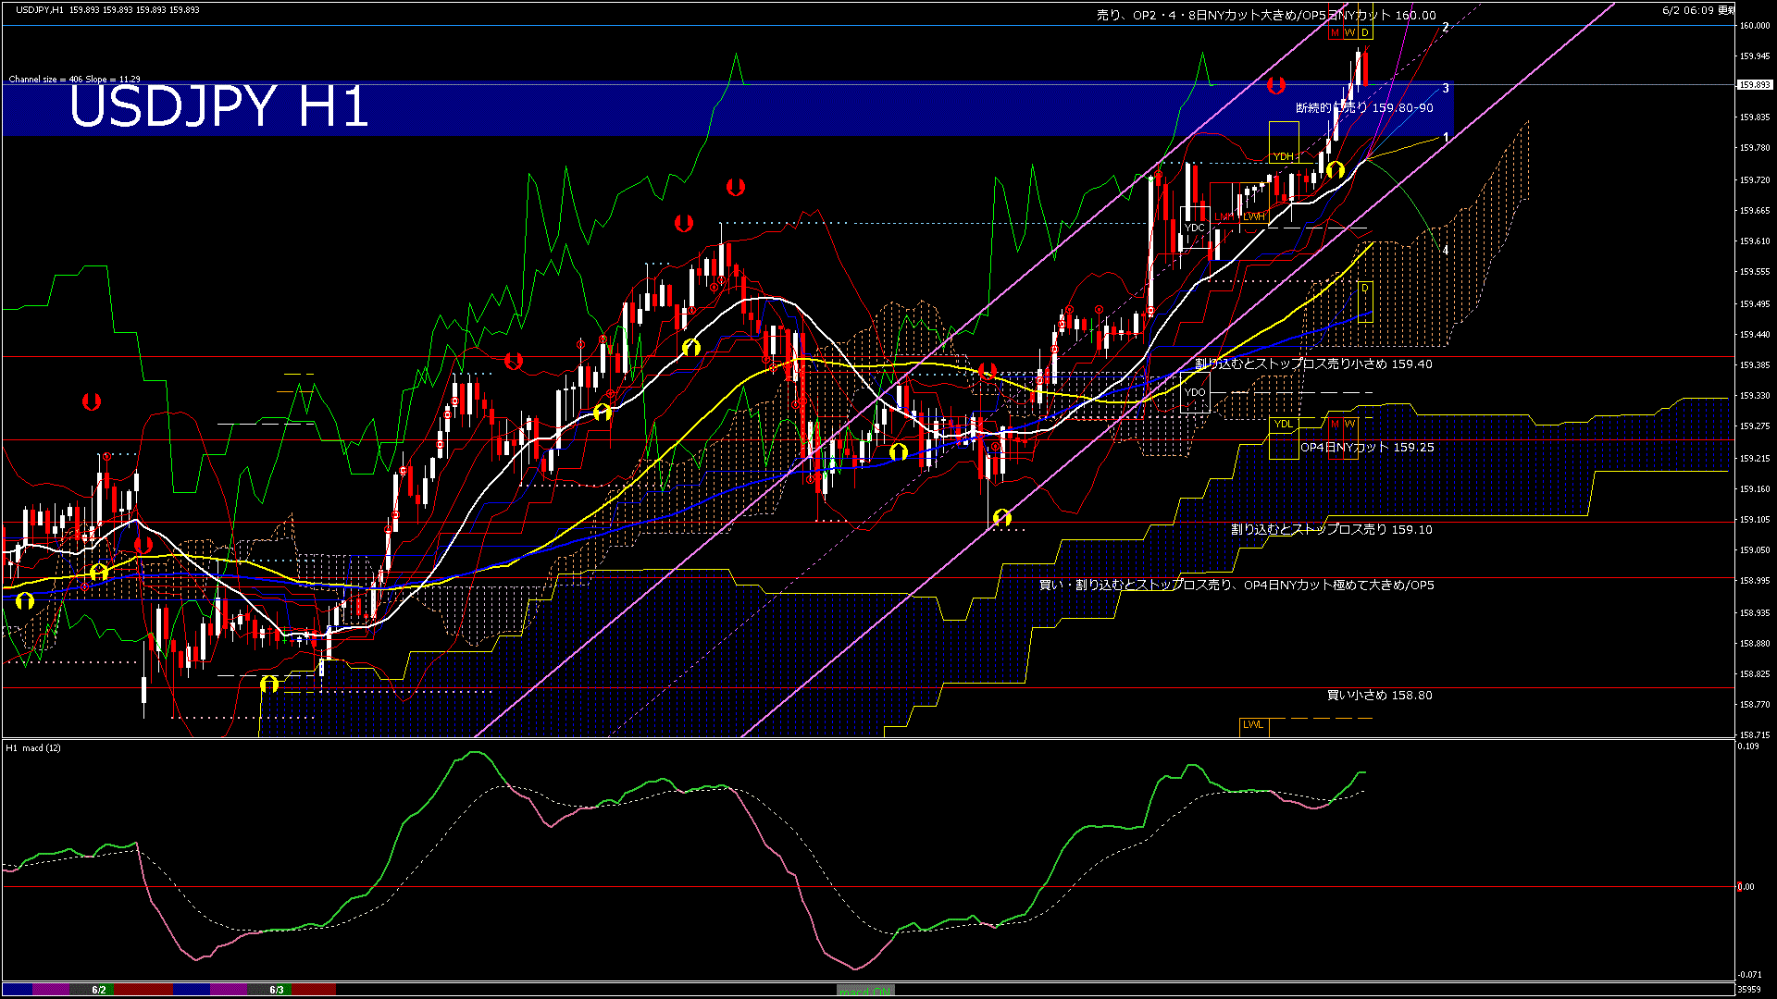Image resolution: width=1777 pixels, height=999 pixels.
Task: Click the MACD scale maximum 0.109
Action: click(x=1748, y=746)
